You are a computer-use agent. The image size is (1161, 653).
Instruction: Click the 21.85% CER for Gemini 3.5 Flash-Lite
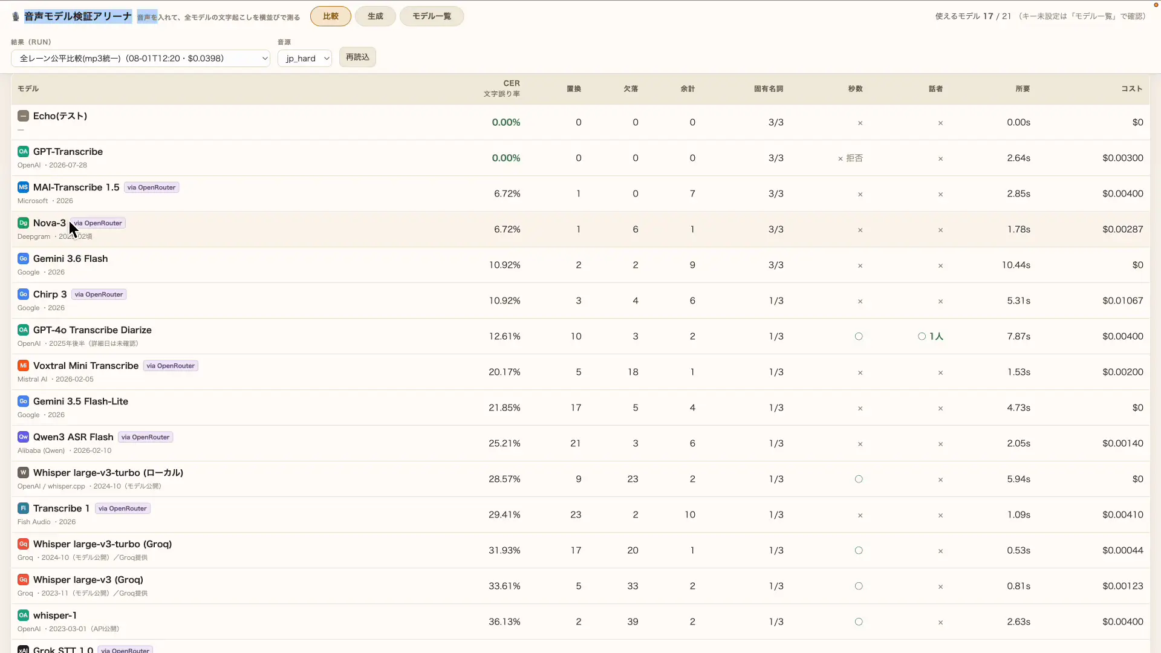tap(505, 408)
